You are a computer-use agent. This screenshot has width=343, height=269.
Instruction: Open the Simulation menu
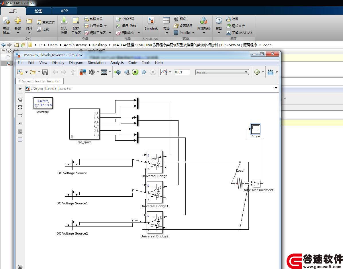pos(97,63)
